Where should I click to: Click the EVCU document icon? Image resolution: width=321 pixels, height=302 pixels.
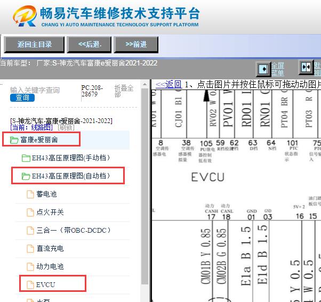(x=30, y=284)
